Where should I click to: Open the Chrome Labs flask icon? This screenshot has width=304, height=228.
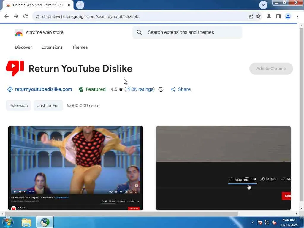pos(269,17)
